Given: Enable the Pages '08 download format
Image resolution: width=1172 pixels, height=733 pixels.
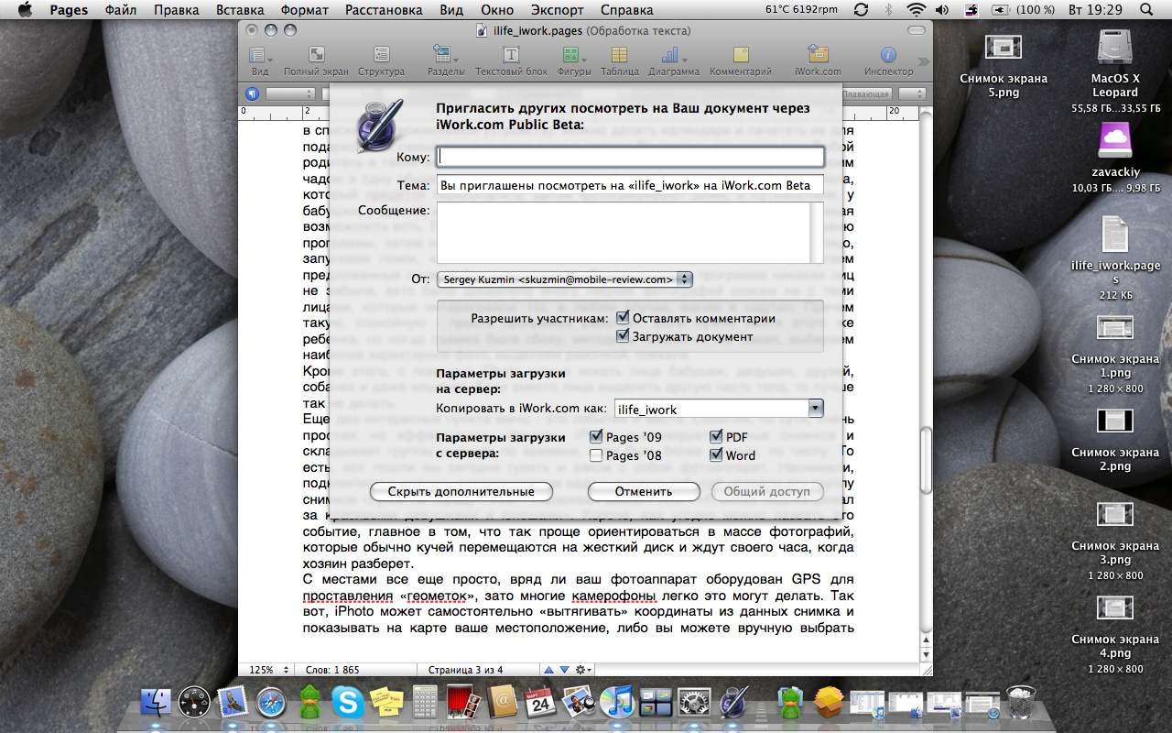Looking at the screenshot, I should [597, 455].
